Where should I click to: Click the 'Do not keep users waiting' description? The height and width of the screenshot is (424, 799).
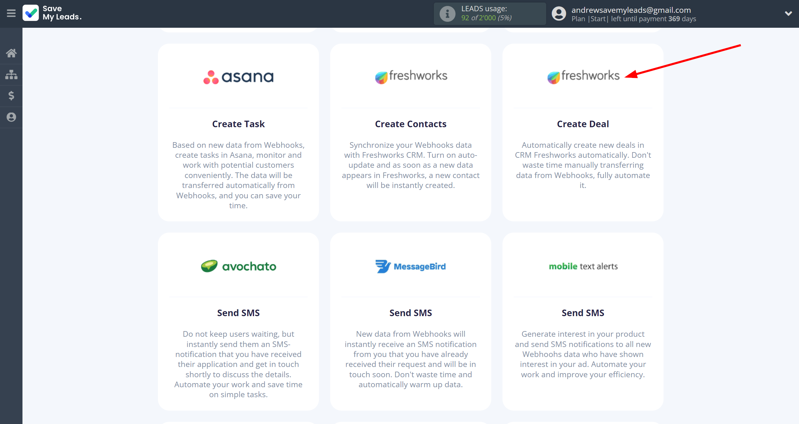[238, 364]
